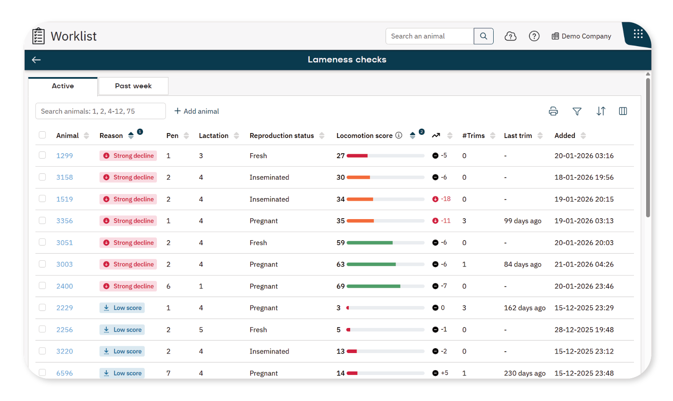Toggle the select-all header checkbox
Image resolution: width=673 pixels, height=401 pixels.
tap(42, 135)
